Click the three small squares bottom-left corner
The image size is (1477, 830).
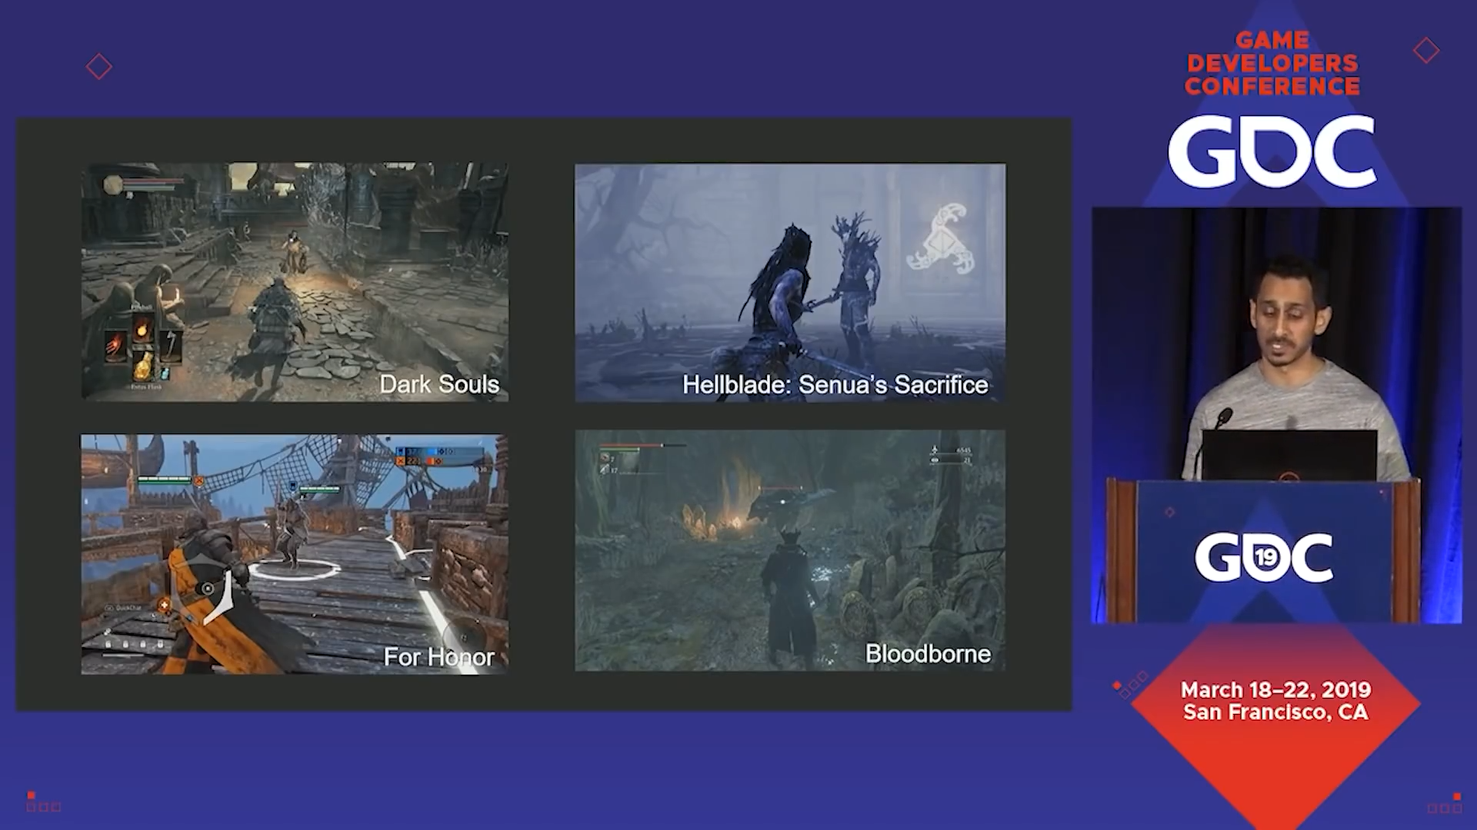coord(43,806)
